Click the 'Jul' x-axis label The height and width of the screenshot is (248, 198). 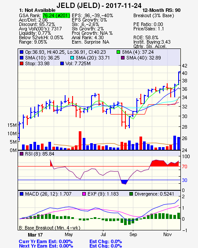pos(103,234)
